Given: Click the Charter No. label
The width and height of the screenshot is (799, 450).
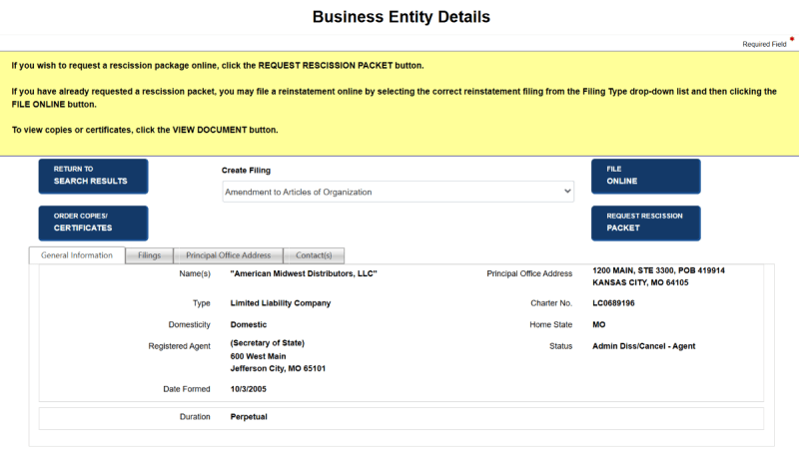Looking at the screenshot, I should 551,303.
